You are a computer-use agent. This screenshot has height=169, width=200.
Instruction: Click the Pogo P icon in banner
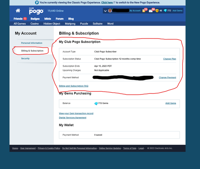tap(37, 3)
